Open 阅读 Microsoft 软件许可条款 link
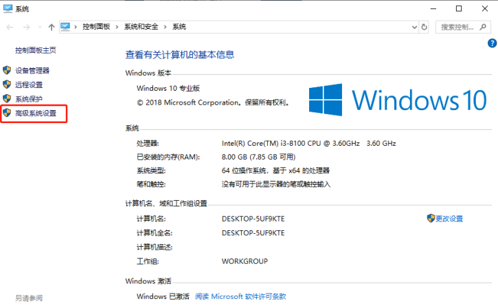 tap(240, 296)
